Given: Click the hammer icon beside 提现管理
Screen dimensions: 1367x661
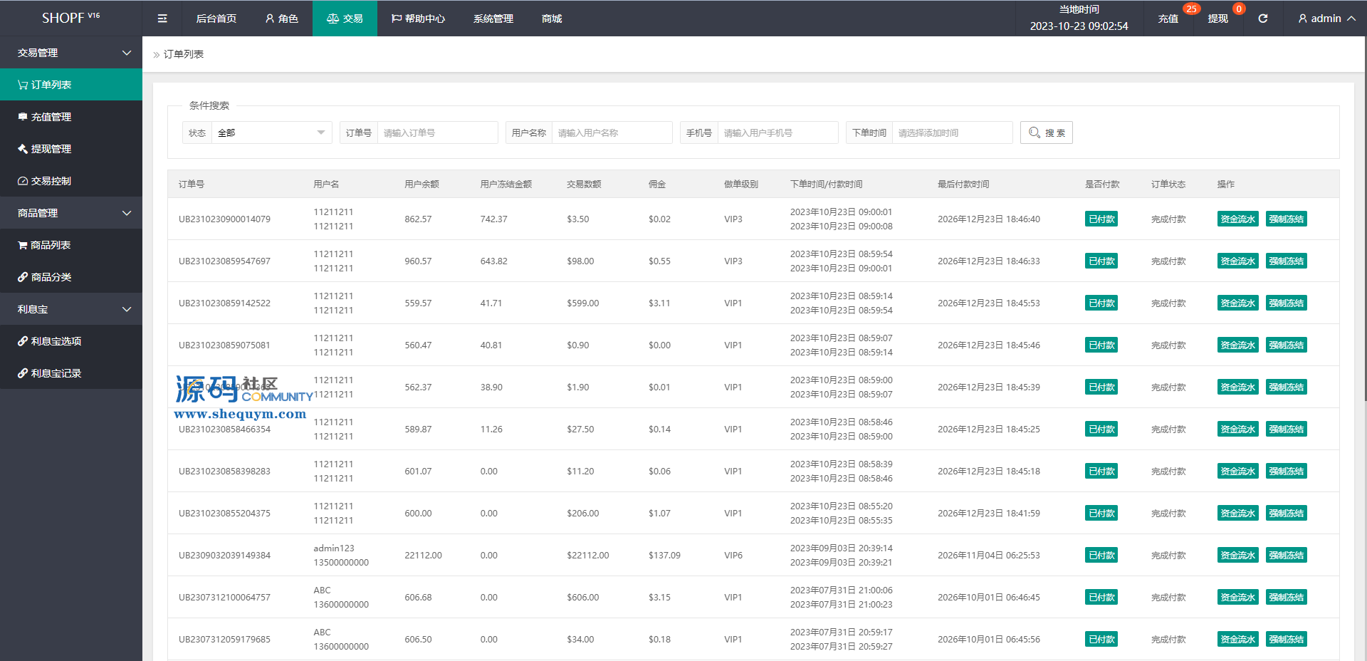Looking at the screenshot, I should click(23, 149).
